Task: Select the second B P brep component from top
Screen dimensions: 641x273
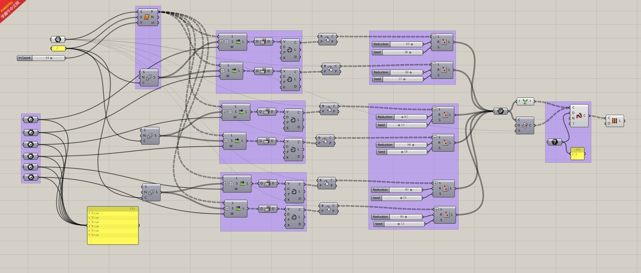Action: [331, 69]
